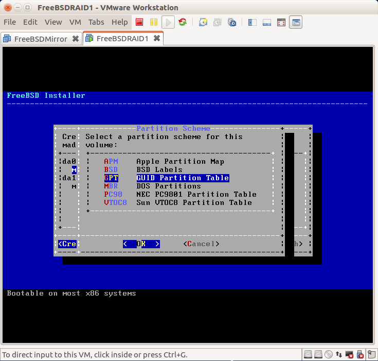The image size is (378, 361).
Task: Toggle the thumbnail bar view icon
Action: [x=266, y=22]
